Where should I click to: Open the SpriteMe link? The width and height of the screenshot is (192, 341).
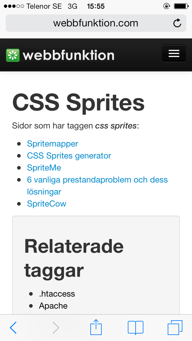(44, 168)
